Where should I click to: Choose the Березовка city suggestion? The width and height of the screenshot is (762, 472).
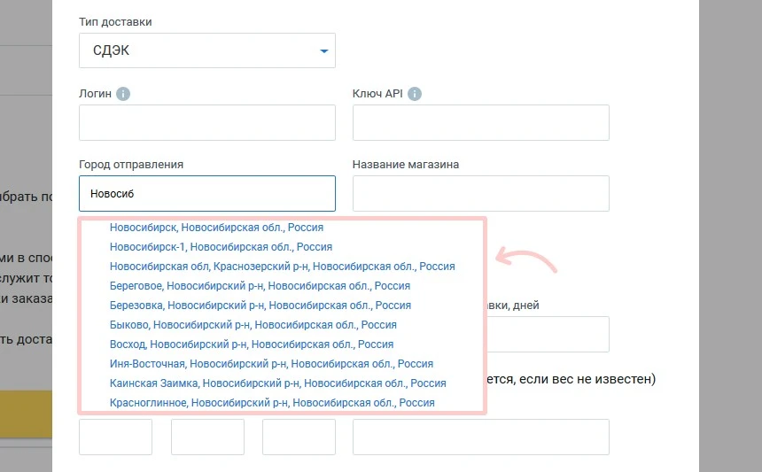(x=260, y=306)
